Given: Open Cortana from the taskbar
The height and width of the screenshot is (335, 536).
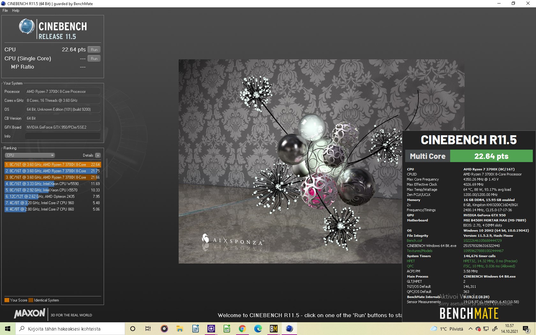Looking at the screenshot, I should (133, 329).
